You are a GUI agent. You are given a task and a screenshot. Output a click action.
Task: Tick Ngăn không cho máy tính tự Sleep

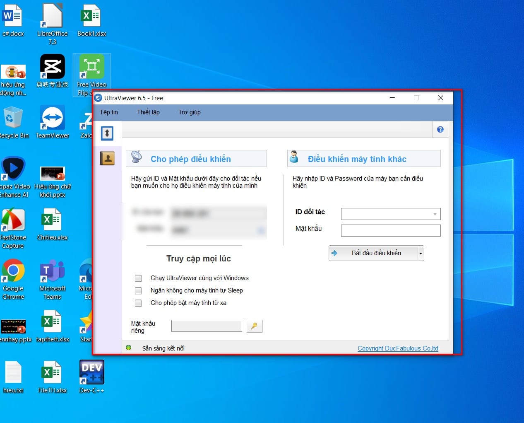(138, 290)
